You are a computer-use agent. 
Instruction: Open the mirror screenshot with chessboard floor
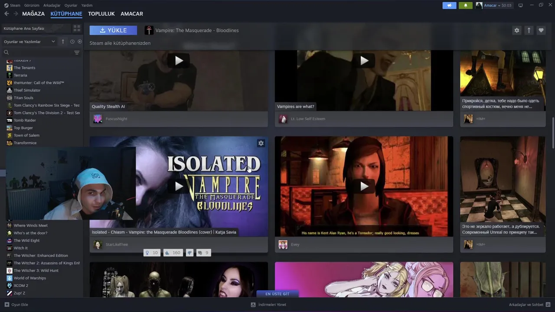click(x=503, y=186)
